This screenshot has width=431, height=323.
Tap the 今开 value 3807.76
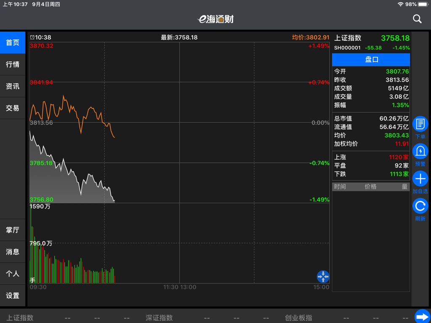(397, 71)
